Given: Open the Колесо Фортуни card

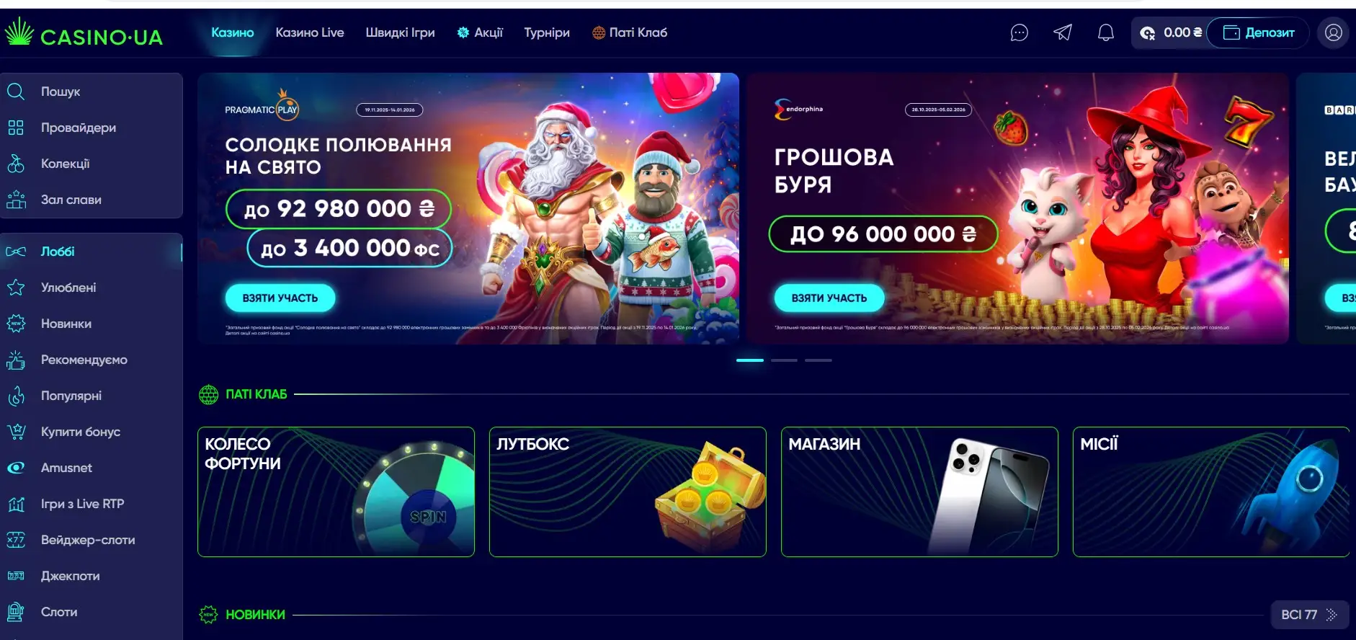Looking at the screenshot, I should coord(336,492).
